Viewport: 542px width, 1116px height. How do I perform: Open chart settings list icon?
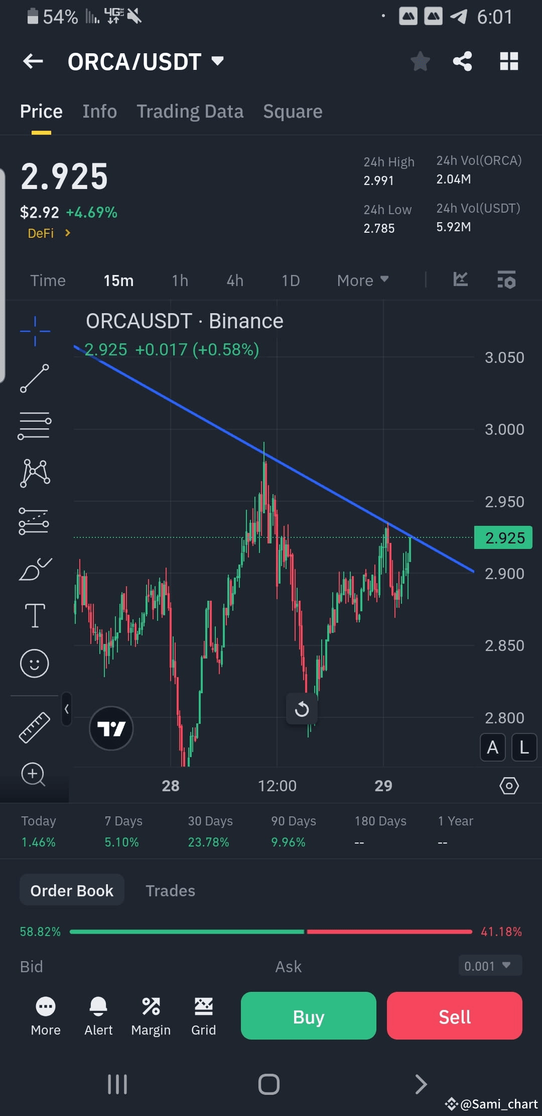[x=506, y=280]
